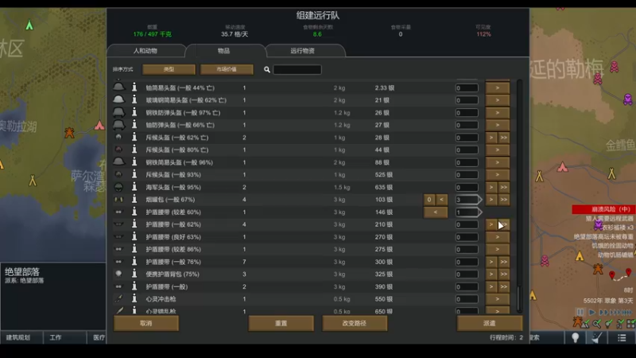The height and width of the screenshot is (358, 636).
Task: Open 医疗 bottom menu
Action: (97, 337)
